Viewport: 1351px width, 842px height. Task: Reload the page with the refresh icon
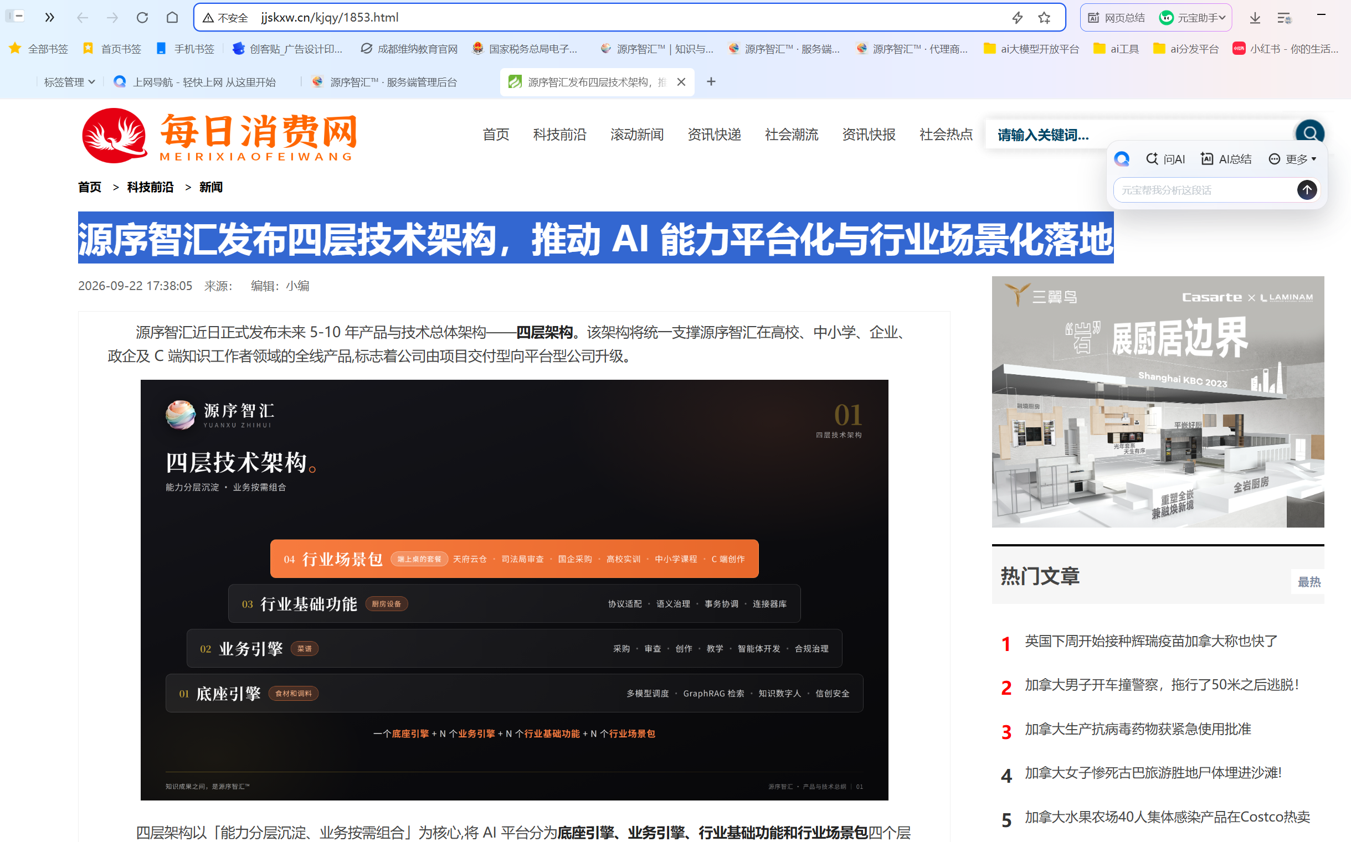[x=142, y=17]
